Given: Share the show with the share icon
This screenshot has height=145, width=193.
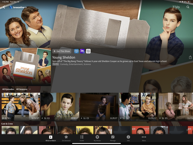Looking at the screenshot, I should 190,57.
